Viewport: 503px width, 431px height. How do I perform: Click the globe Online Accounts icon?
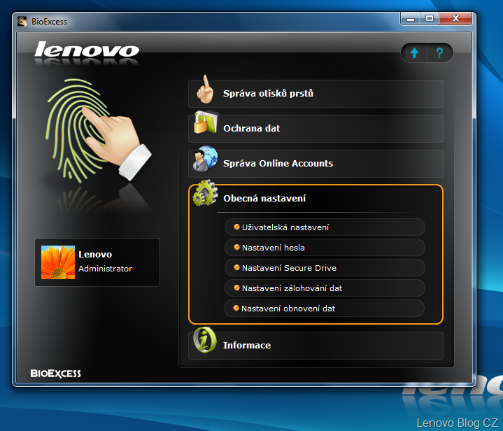click(205, 161)
